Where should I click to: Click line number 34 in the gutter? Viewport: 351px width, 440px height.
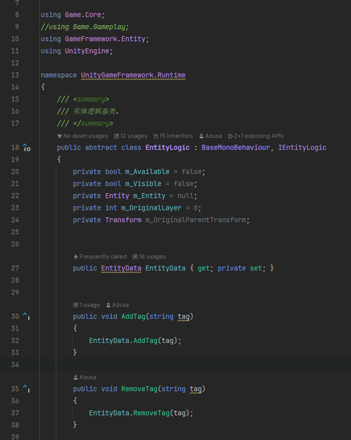tap(15, 365)
